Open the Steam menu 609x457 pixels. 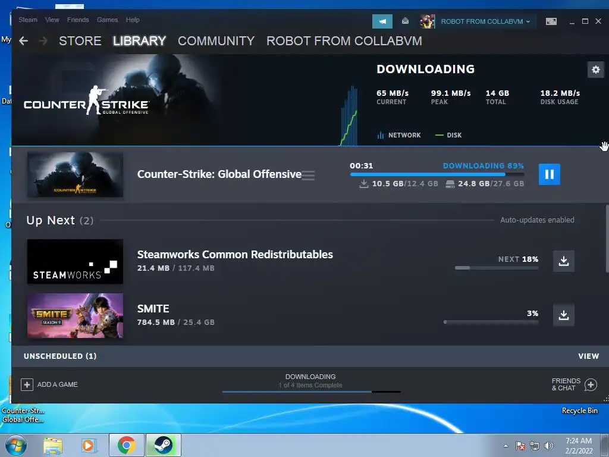pyautogui.click(x=28, y=20)
